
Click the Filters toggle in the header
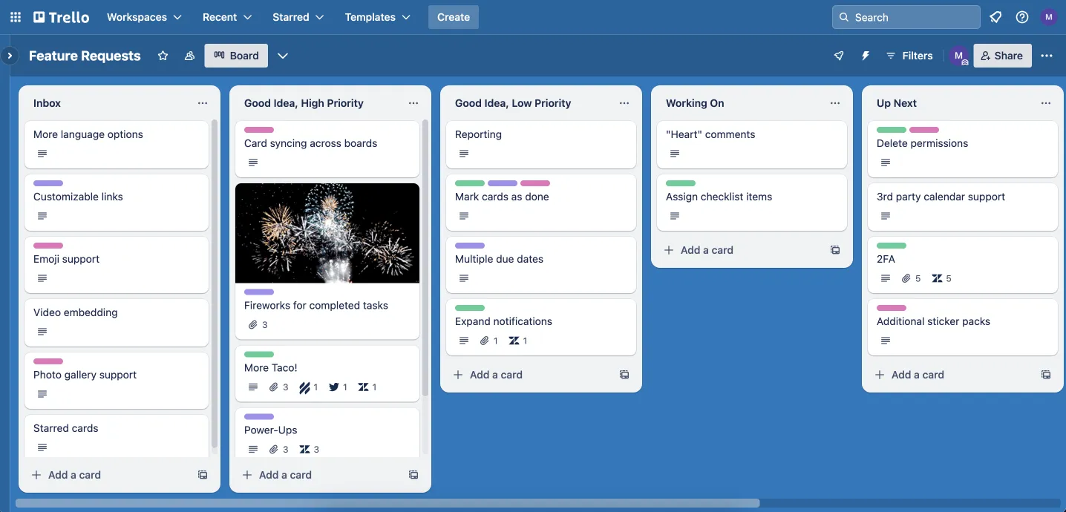point(909,56)
